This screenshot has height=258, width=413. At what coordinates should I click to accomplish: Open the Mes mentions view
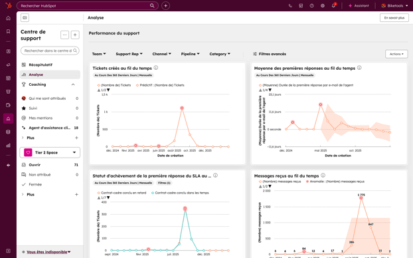pyautogui.click(x=50, y=118)
